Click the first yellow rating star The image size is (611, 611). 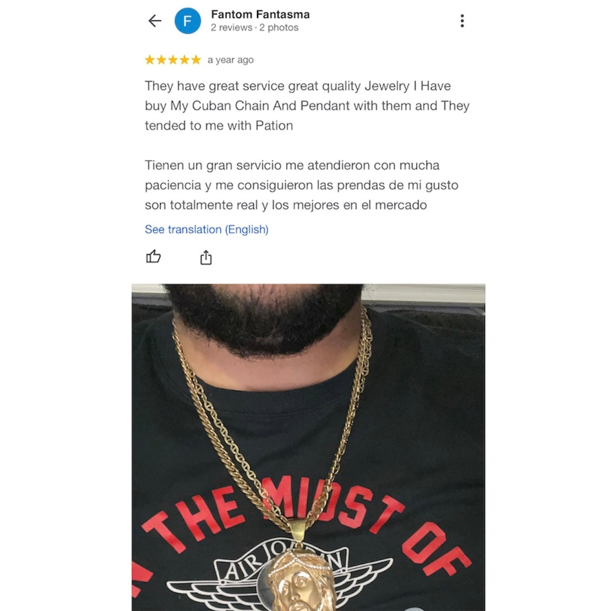coord(150,59)
